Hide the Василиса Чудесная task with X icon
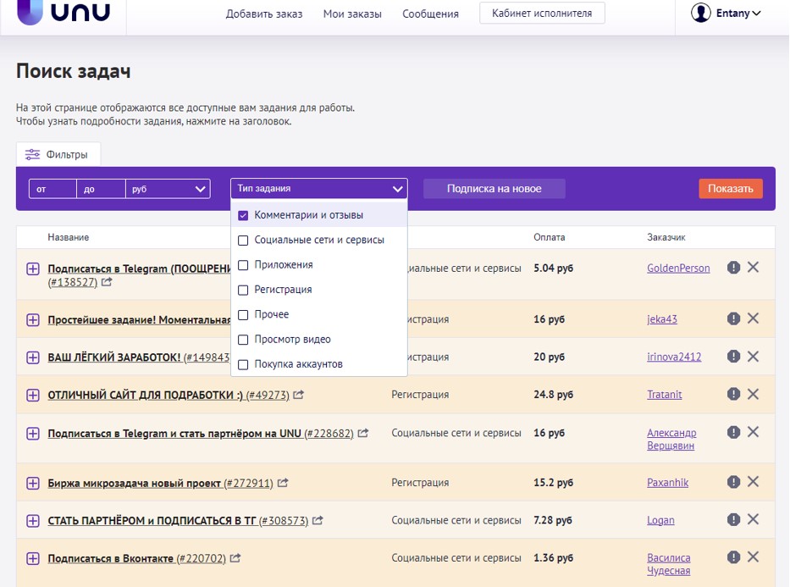790x587 pixels. pos(754,557)
